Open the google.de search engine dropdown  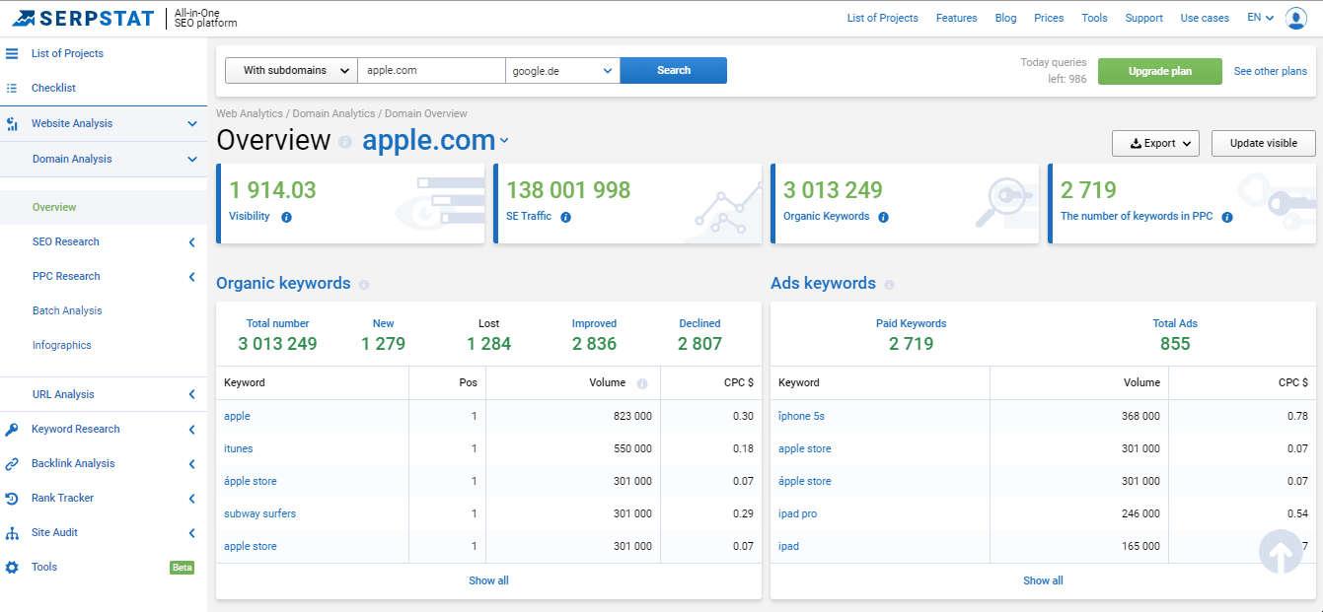pos(562,70)
